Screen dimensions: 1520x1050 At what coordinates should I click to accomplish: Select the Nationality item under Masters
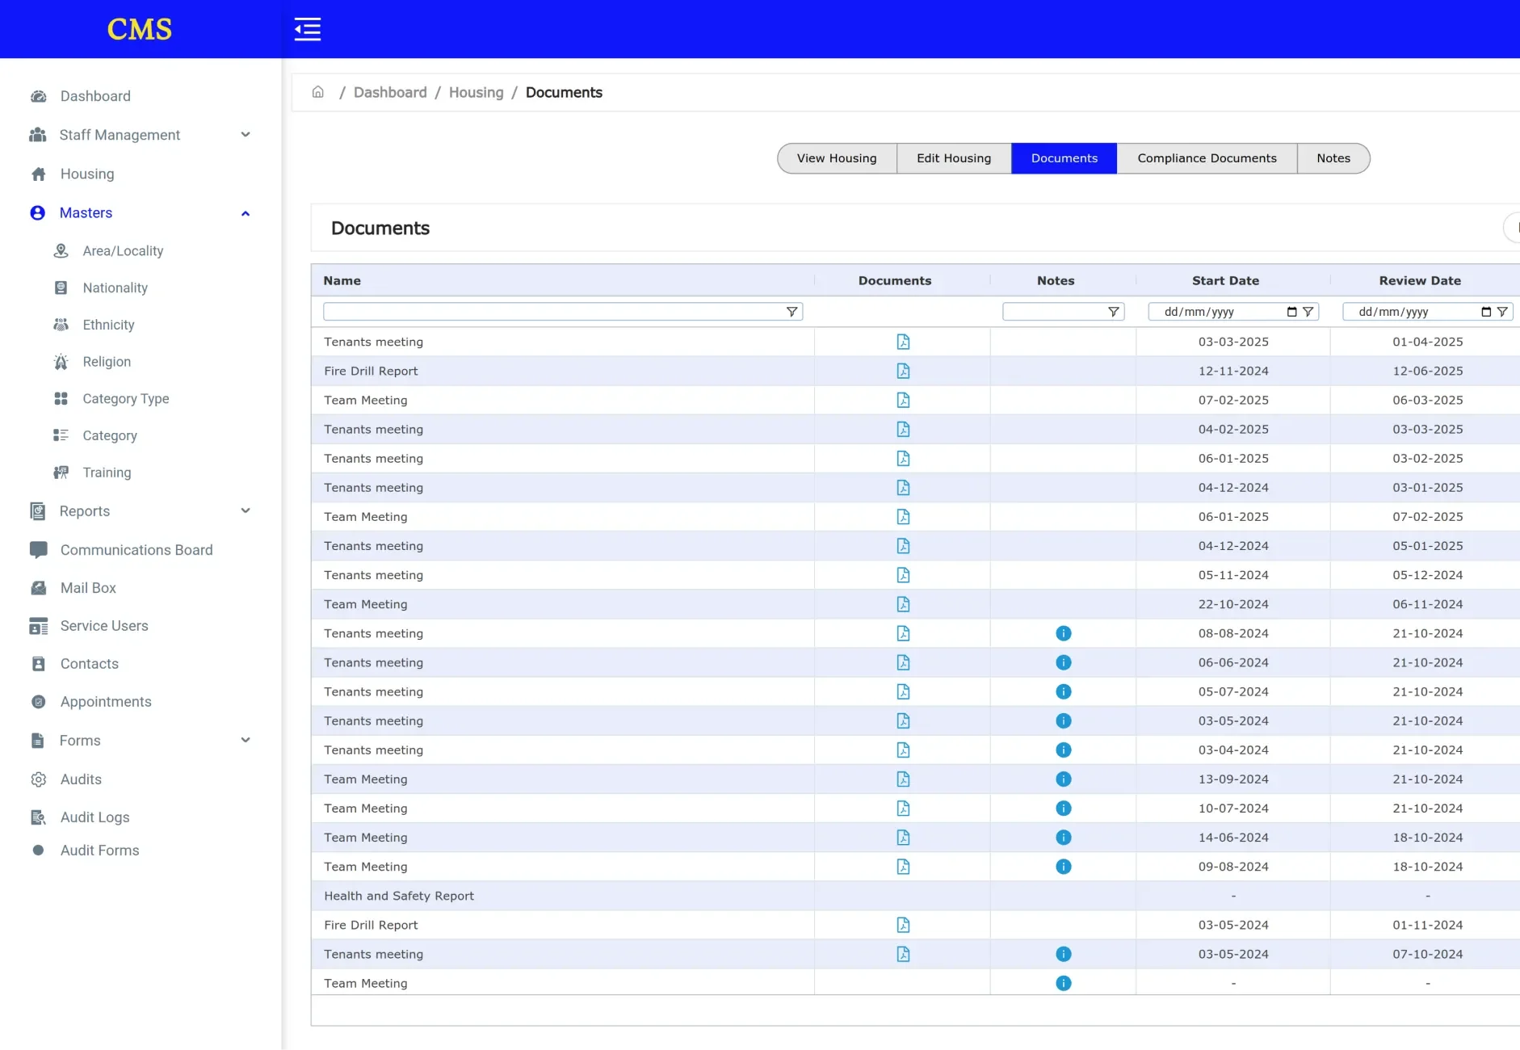(115, 288)
